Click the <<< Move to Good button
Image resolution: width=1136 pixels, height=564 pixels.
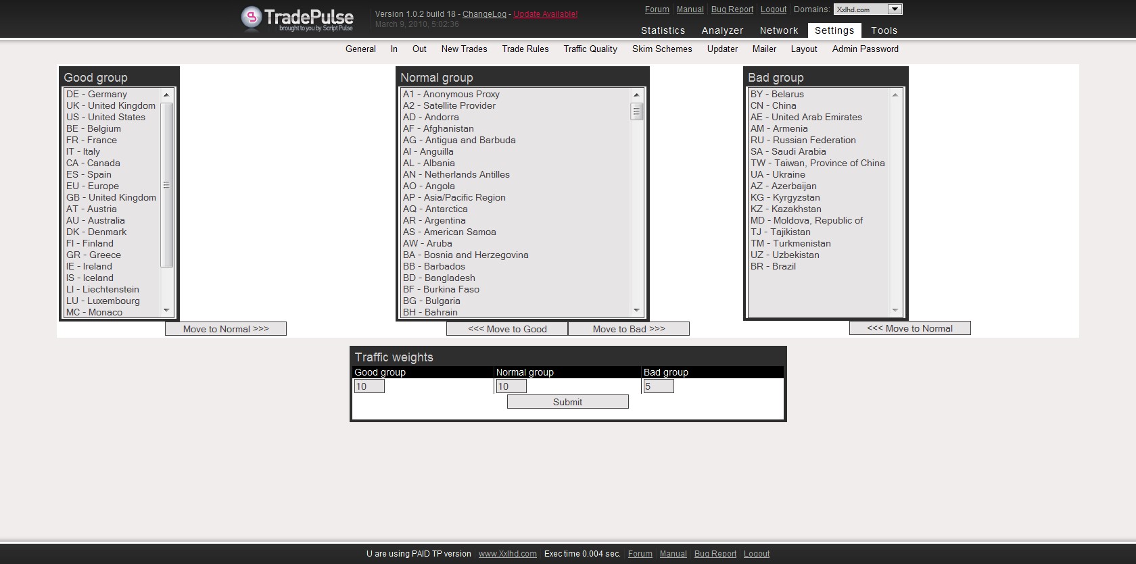pos(507,329)
